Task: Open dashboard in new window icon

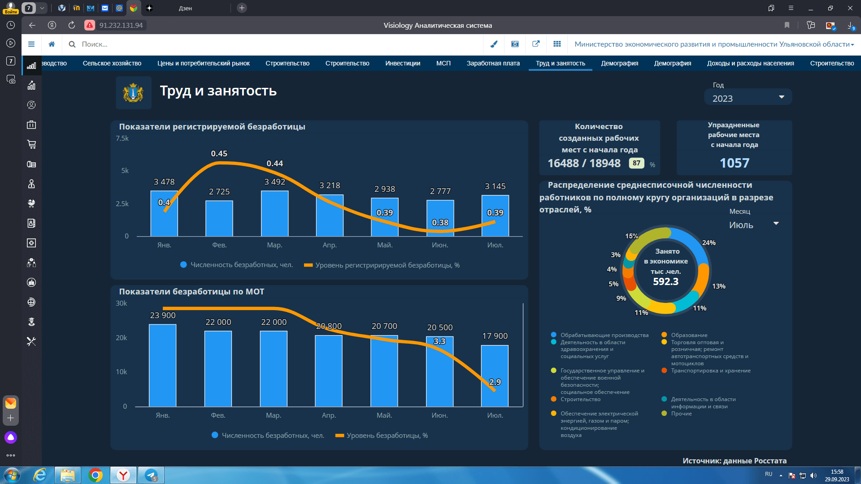Action: pos(536,44)
